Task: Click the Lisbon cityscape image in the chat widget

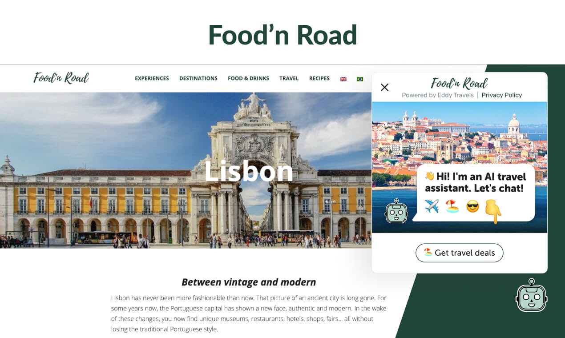Action: pyautogui.click(x=459, y=167)
